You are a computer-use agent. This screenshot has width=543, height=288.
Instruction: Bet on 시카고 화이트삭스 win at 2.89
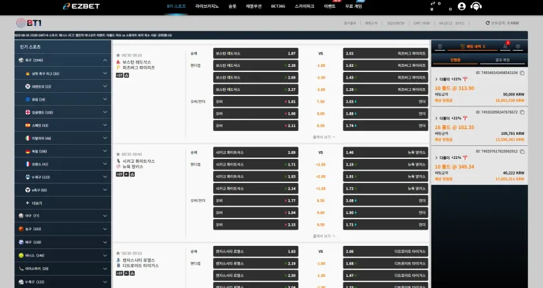[x=256, y=152]
